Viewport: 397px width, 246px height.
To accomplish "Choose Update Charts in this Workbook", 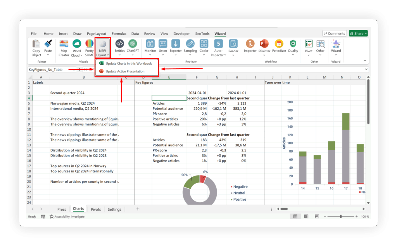I will [128, 63].
